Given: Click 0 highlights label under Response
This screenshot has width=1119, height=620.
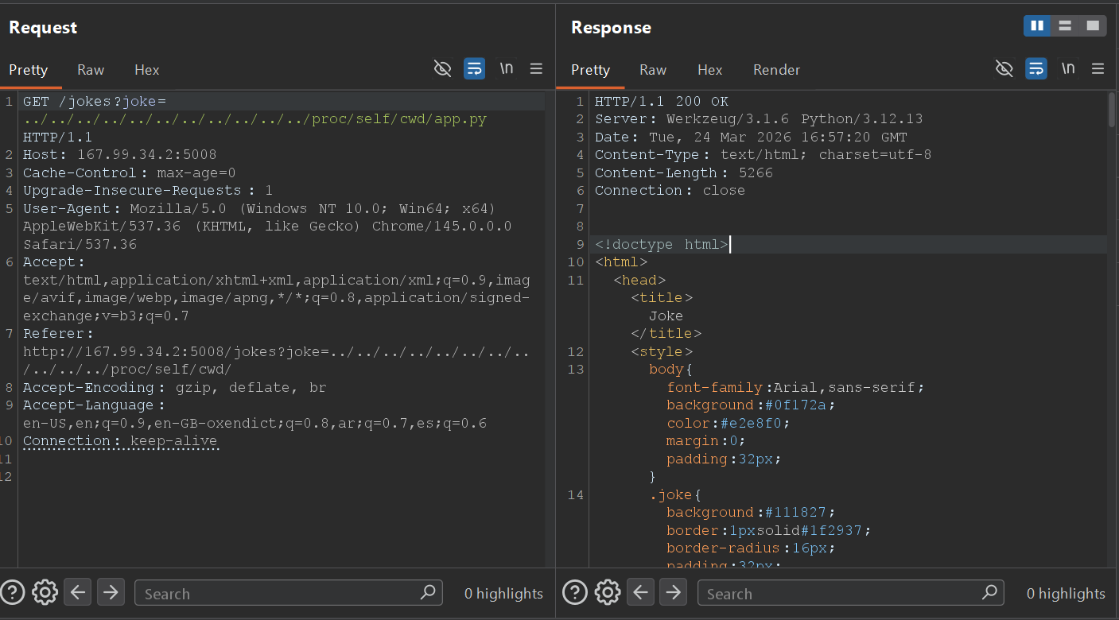Looking at the screenshot, I should 1066,593.
